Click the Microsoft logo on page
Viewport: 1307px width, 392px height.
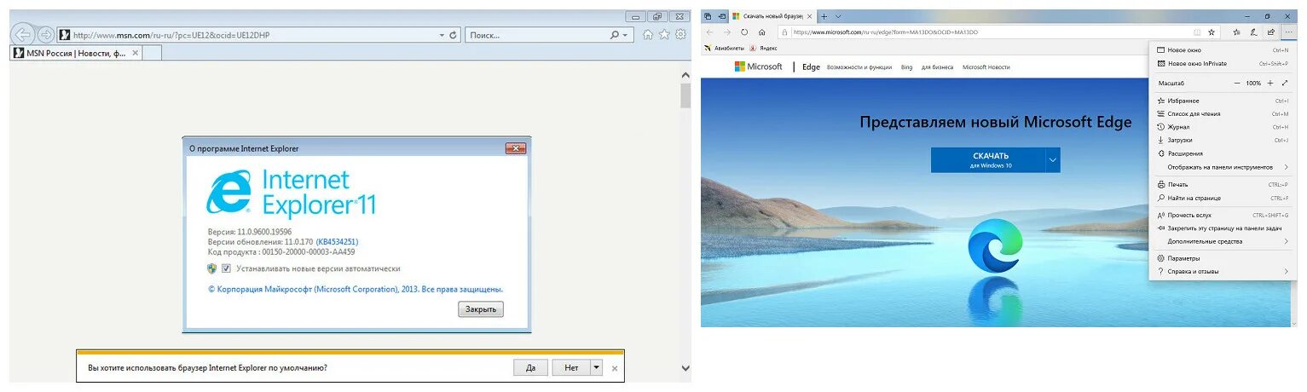click(758, 66)
